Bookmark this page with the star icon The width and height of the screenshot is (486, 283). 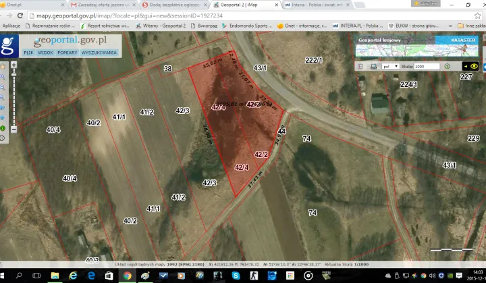pyautogui.click(x=478, y=15)
